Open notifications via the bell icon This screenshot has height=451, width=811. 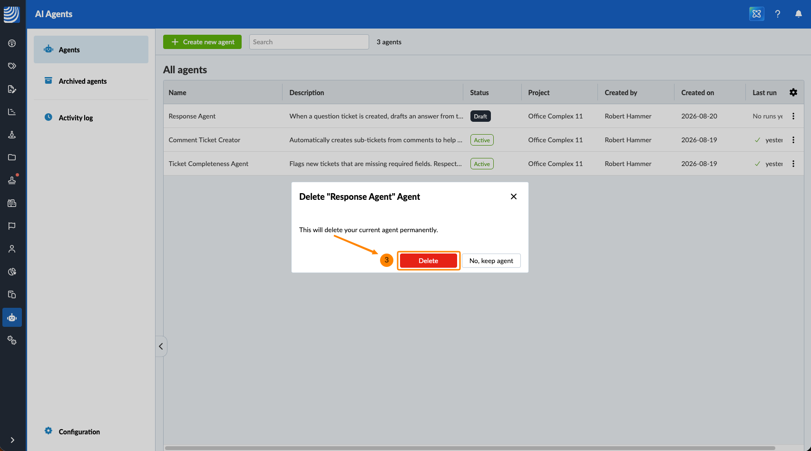(799, 14)
